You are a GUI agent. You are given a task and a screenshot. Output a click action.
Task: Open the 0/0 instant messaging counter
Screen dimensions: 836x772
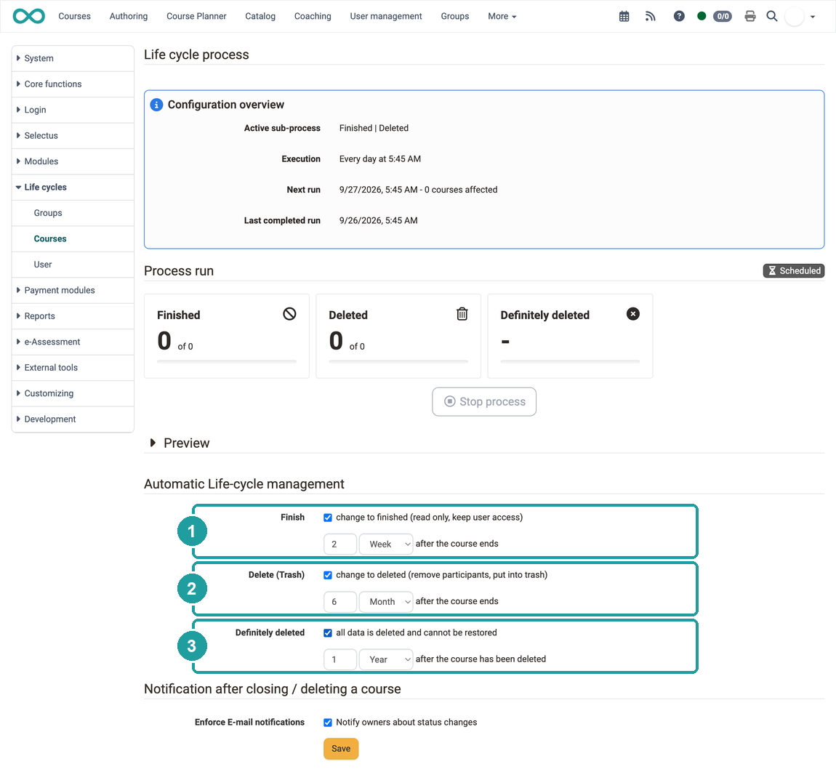[x=723, y=16]
